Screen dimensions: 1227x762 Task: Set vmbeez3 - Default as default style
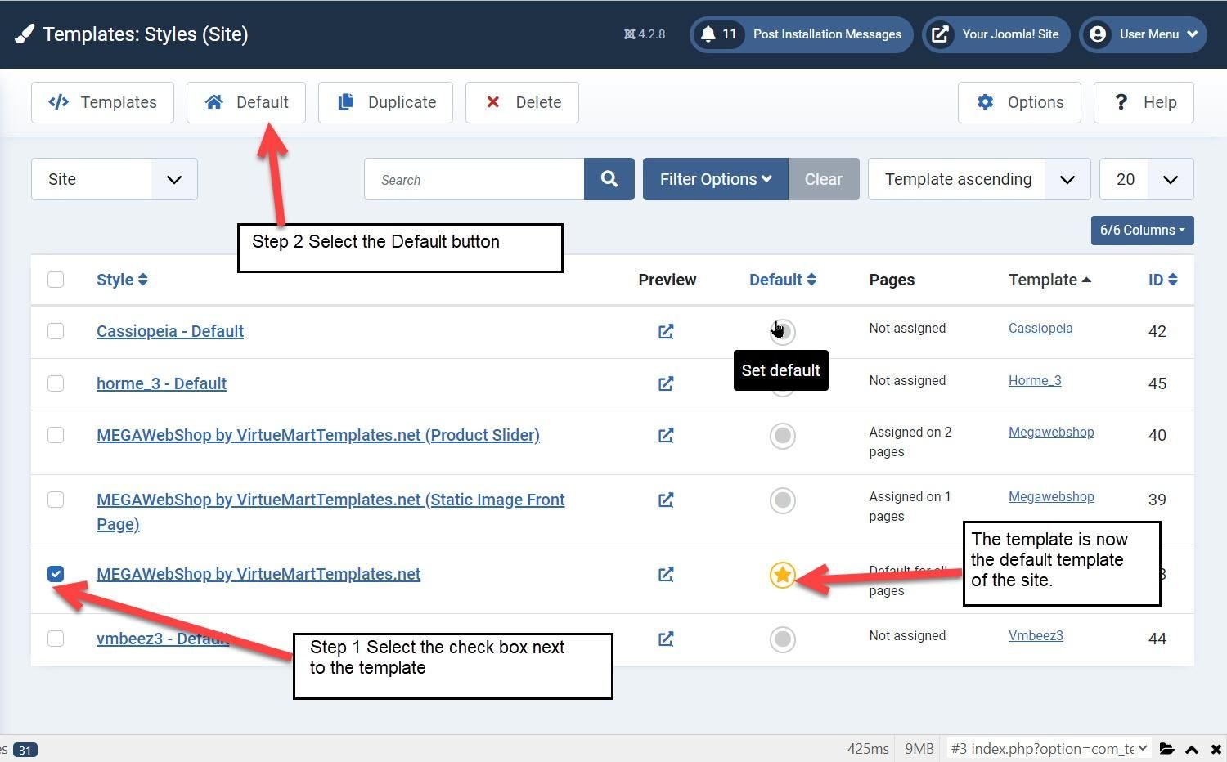click(783, 639)
